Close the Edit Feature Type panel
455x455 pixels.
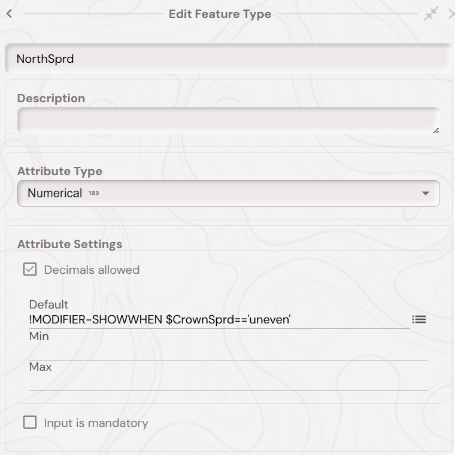tap(451, 14)
